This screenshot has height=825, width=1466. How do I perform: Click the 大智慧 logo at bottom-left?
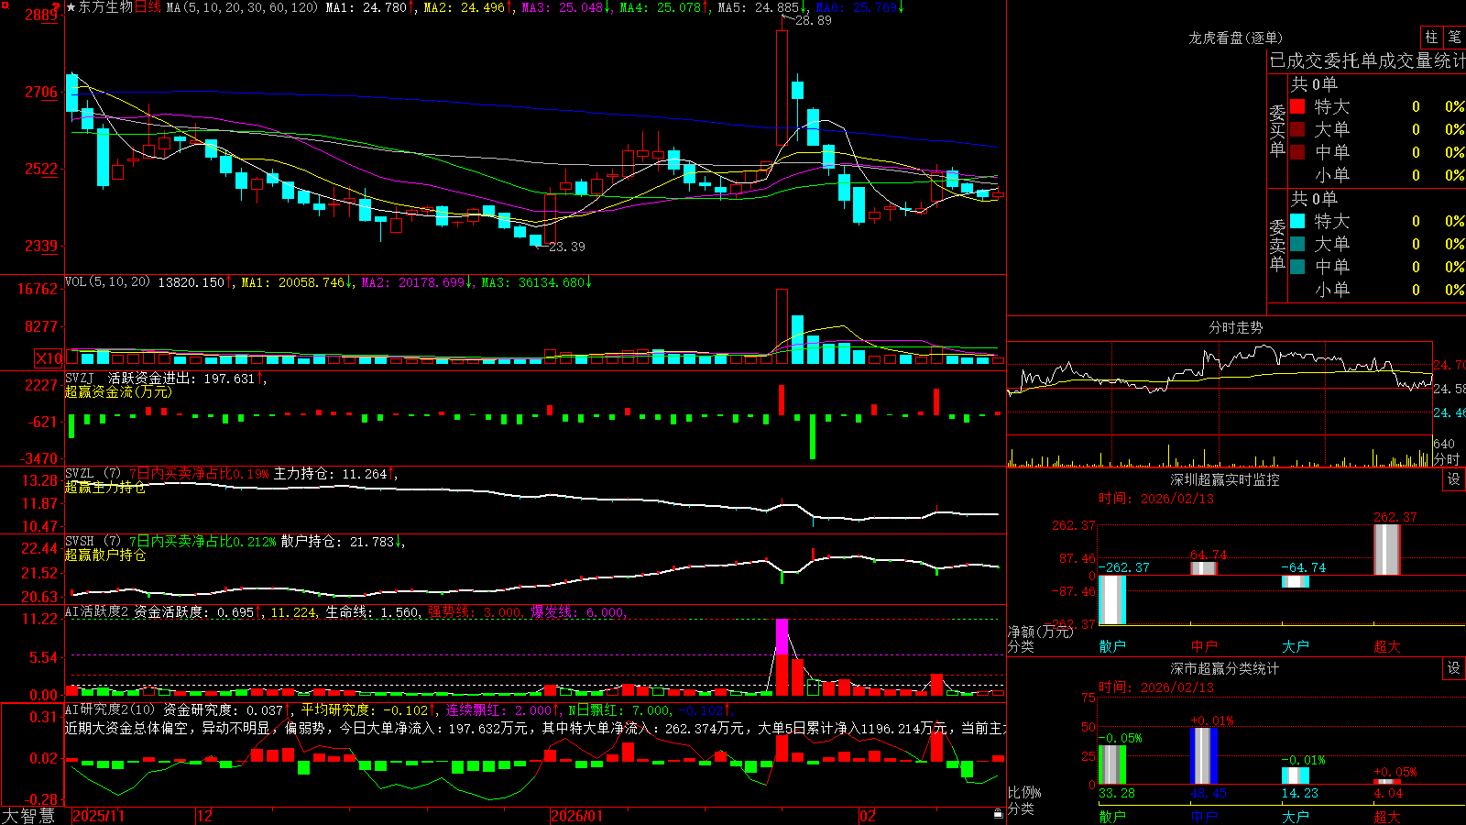pos(28,815)
